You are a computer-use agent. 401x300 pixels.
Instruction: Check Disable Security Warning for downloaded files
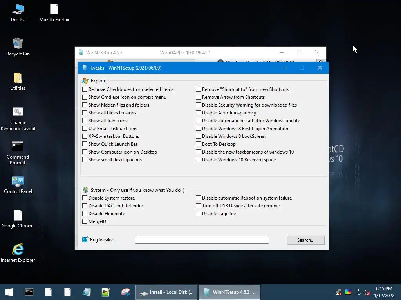tap(198, 105)
